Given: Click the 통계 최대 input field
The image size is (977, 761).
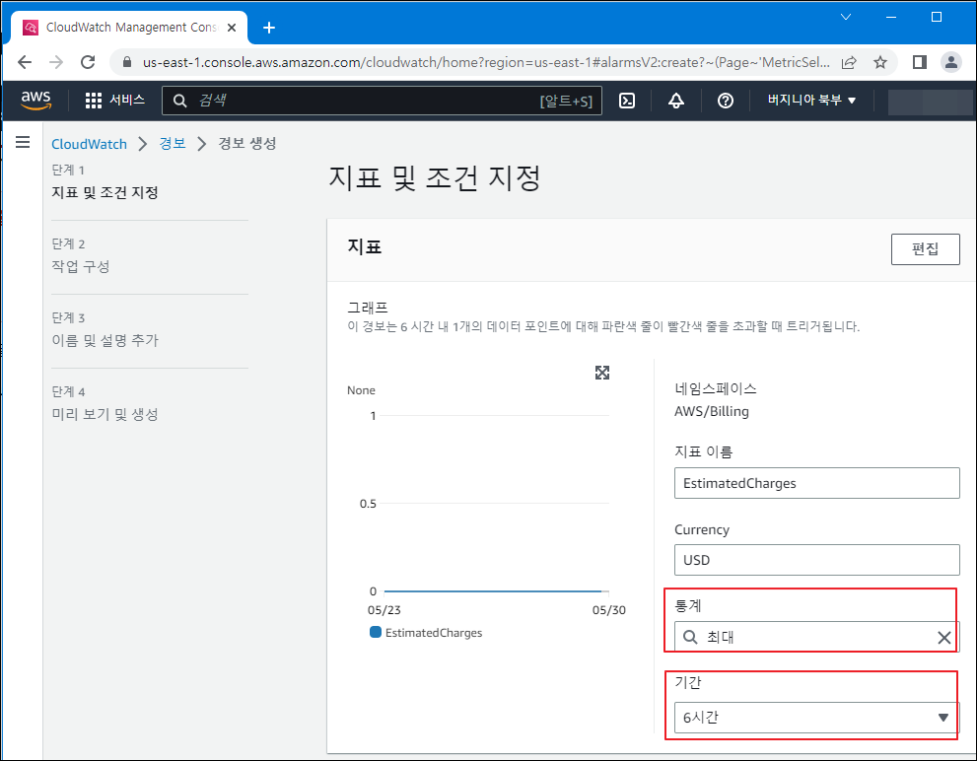Looking at the screenshot, I should tap(817, 637).
